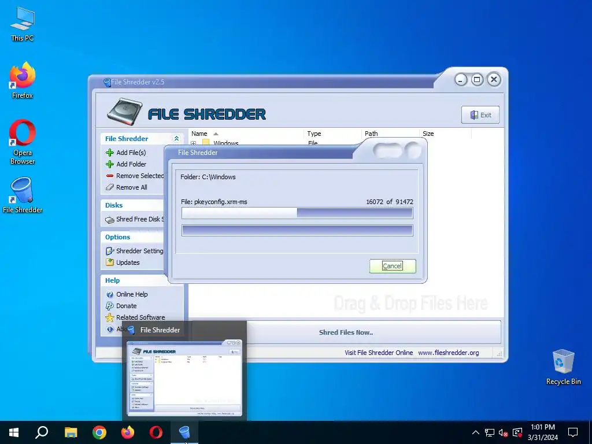Open Recycle Bin on desktop

[x=563, y=367]
